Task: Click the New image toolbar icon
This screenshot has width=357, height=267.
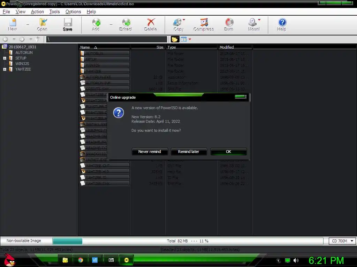Action: coord(13,25)
